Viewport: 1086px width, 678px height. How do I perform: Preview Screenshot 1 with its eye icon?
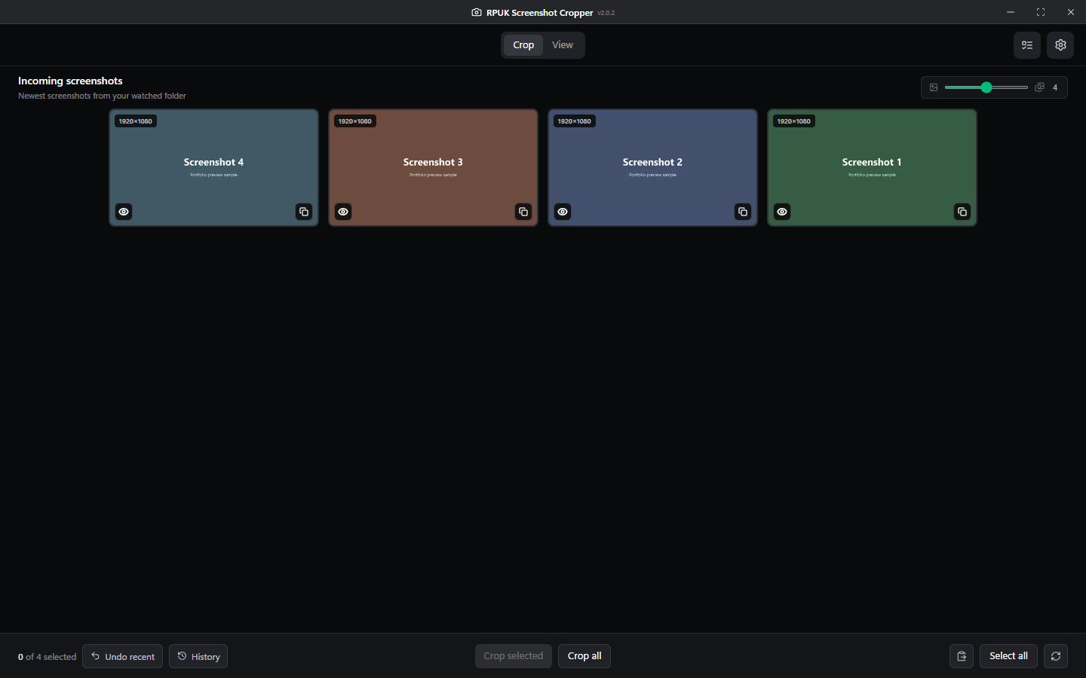point(782,212)
